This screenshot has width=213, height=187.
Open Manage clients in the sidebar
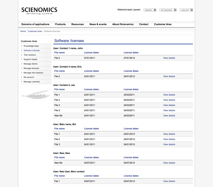point(30,64)
